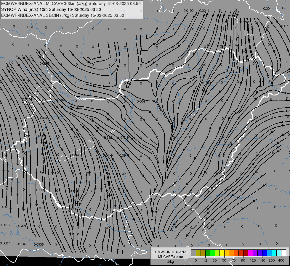Click legend tick label 12
290x266 pixels.
205,260
